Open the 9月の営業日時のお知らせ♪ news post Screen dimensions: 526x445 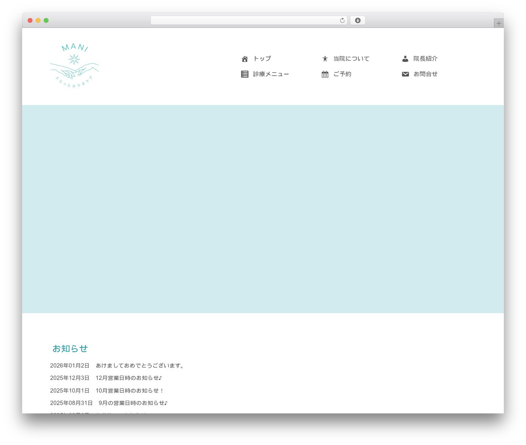coord(133,403)
